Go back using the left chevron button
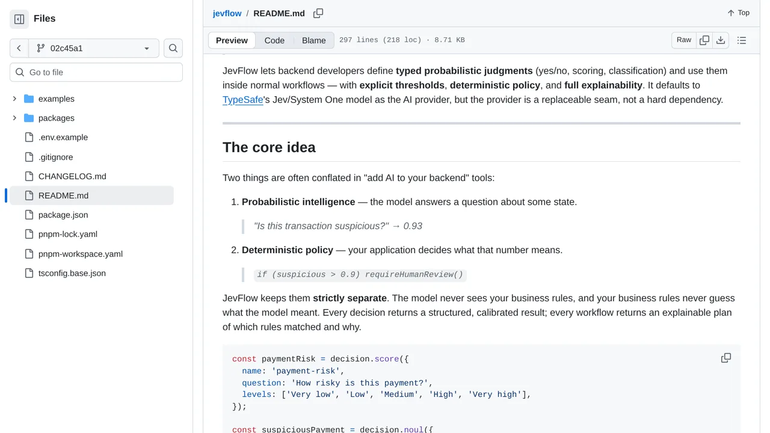The image size is (770, 433). click(19, 48)
